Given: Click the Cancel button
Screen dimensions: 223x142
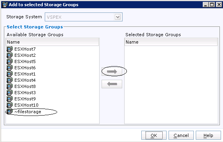Looking at the screenshot, I should click(181, 135).
